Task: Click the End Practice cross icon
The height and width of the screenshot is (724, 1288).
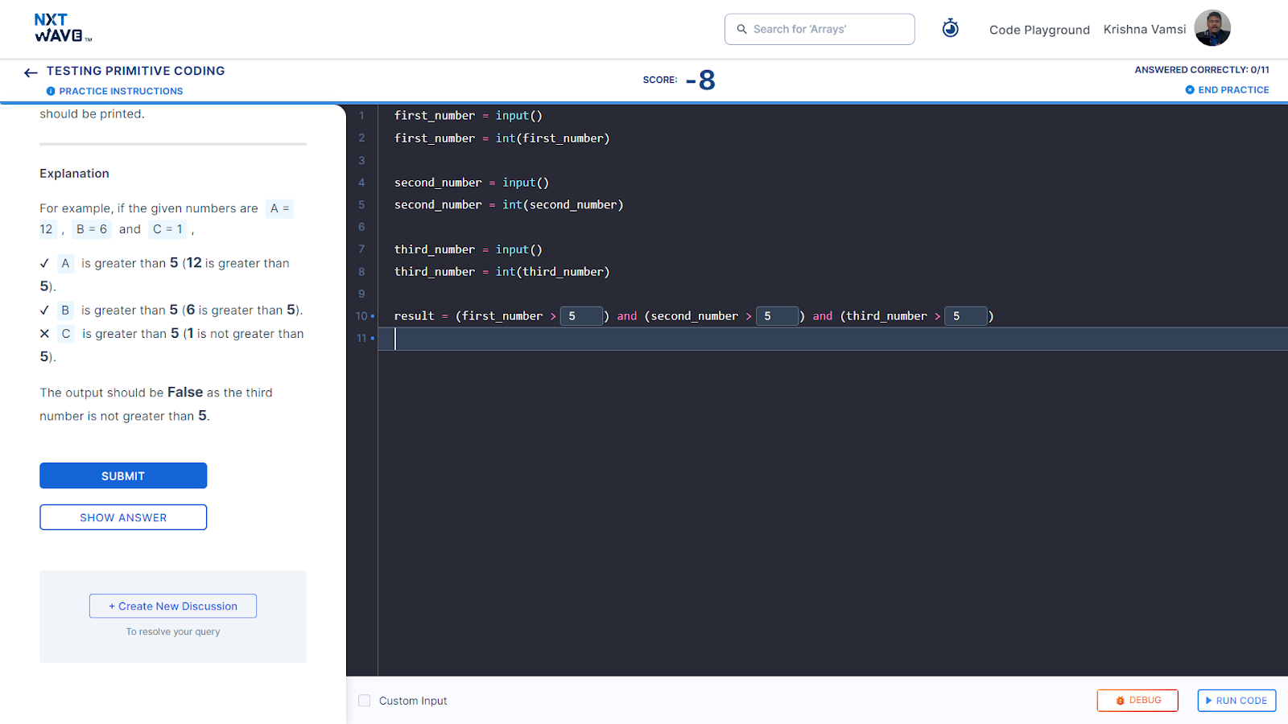Action: pos(1190,90)
